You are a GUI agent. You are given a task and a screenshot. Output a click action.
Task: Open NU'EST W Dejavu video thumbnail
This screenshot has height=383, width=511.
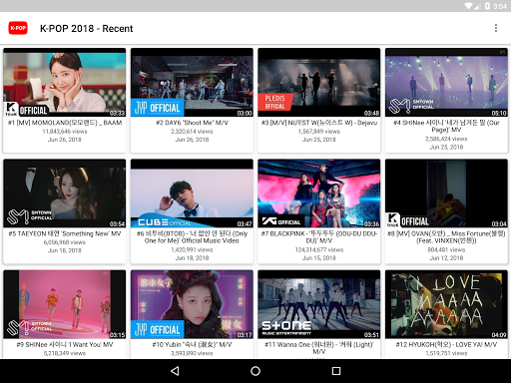pos(319,83)
